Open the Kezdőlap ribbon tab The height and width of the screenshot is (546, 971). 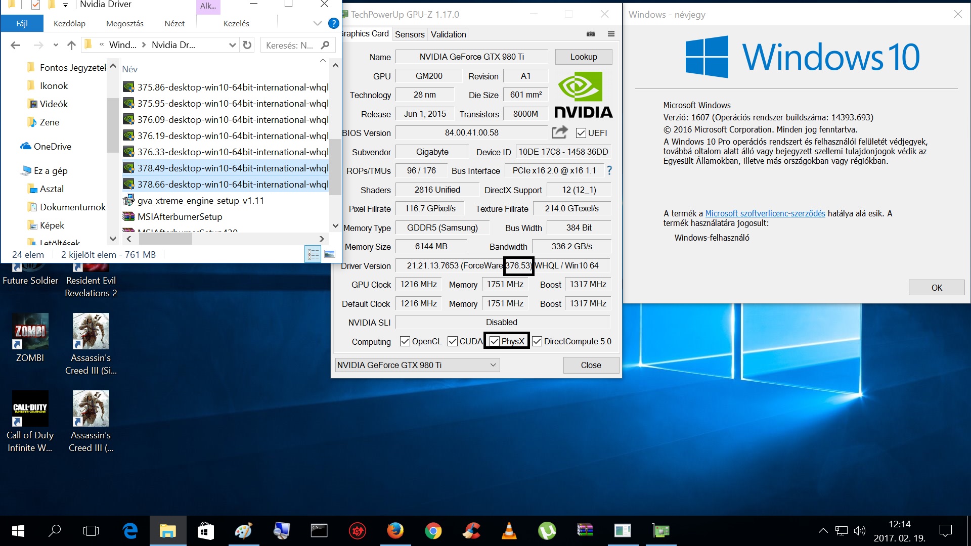[69, 23]
